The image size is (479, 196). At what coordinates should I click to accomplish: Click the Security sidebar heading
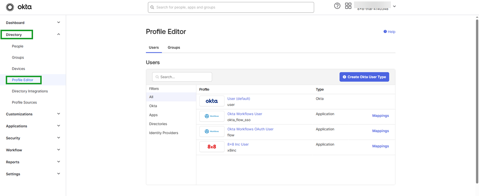tap(13, 138)
